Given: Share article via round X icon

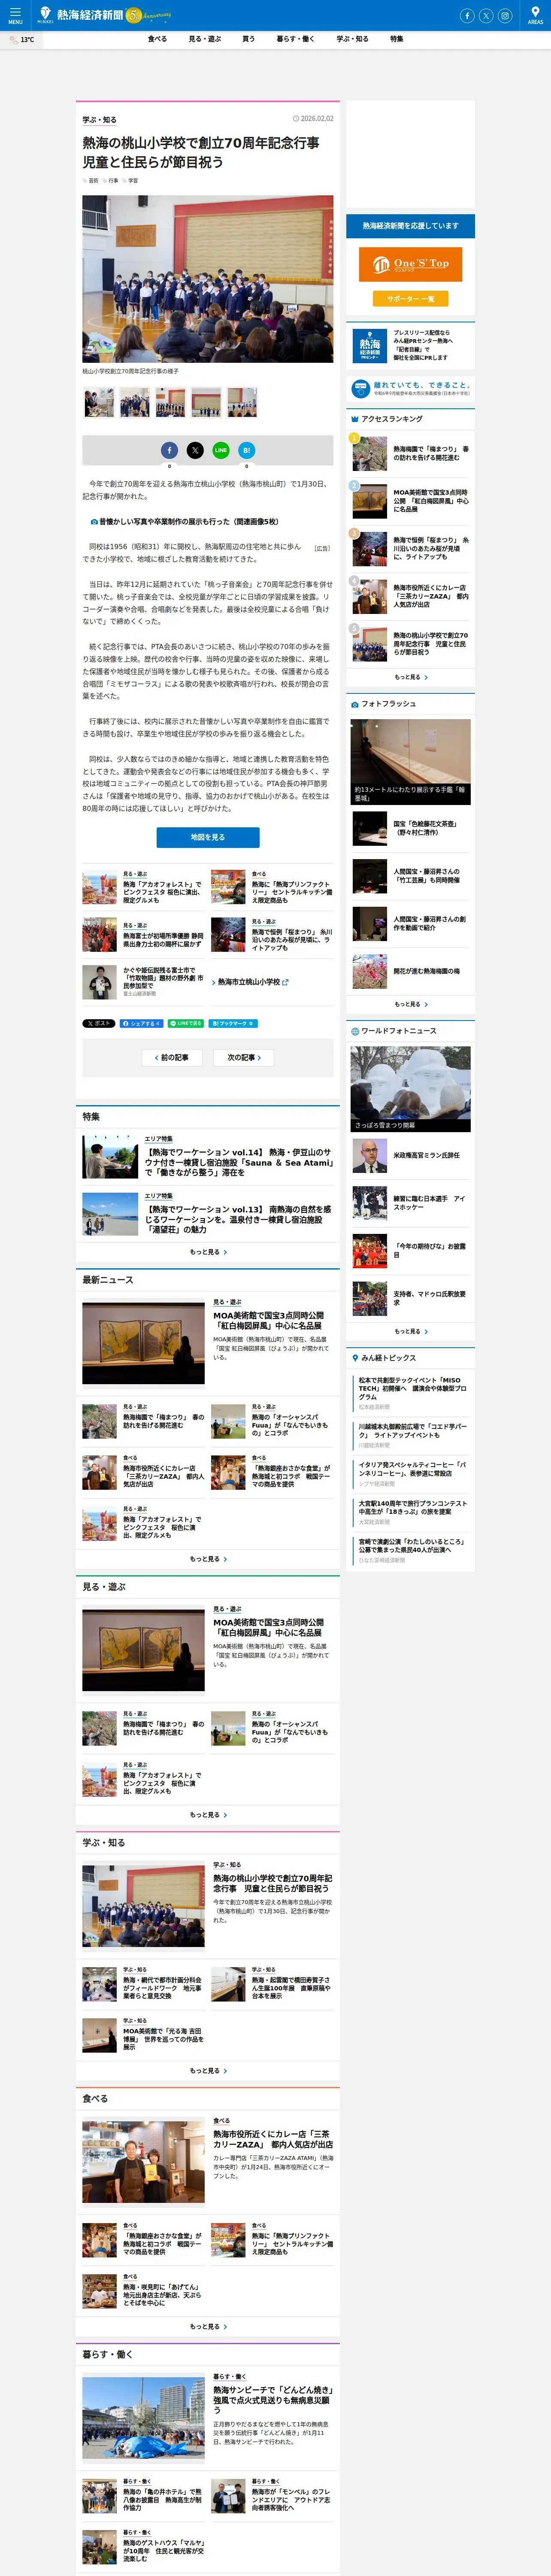Looking at the screenshot, I should [x=195, y=450].
